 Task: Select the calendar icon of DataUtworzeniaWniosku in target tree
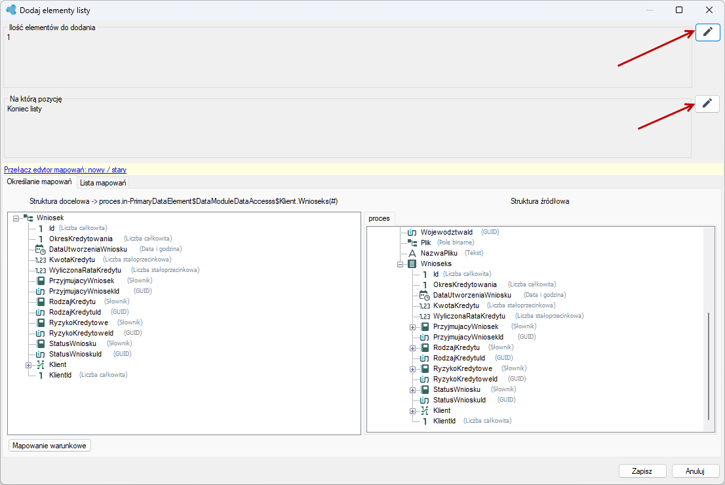pos(41,249)
